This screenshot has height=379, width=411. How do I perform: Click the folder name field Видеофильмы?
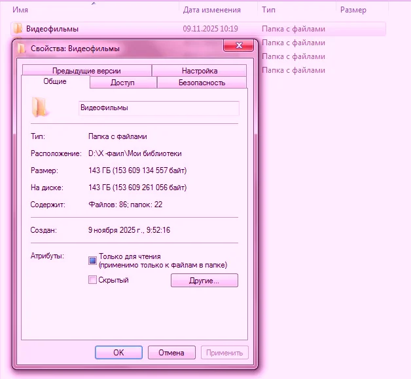click(159, 108)
